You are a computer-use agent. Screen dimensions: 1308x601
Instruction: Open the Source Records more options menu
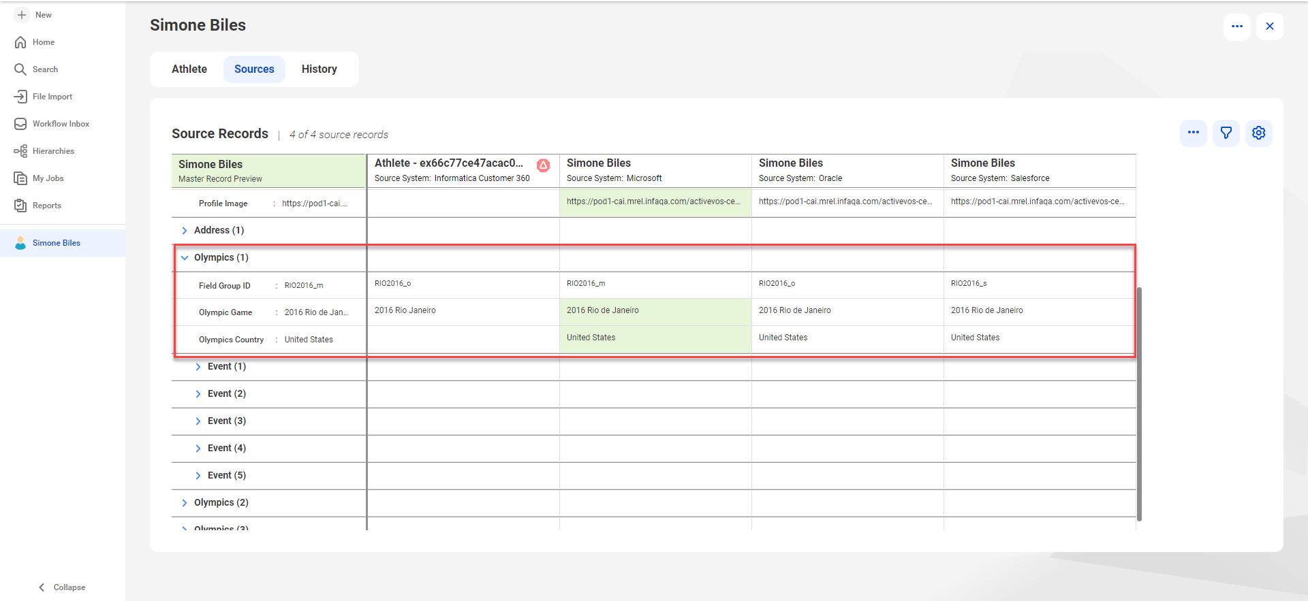click(x=1194, y=133)
